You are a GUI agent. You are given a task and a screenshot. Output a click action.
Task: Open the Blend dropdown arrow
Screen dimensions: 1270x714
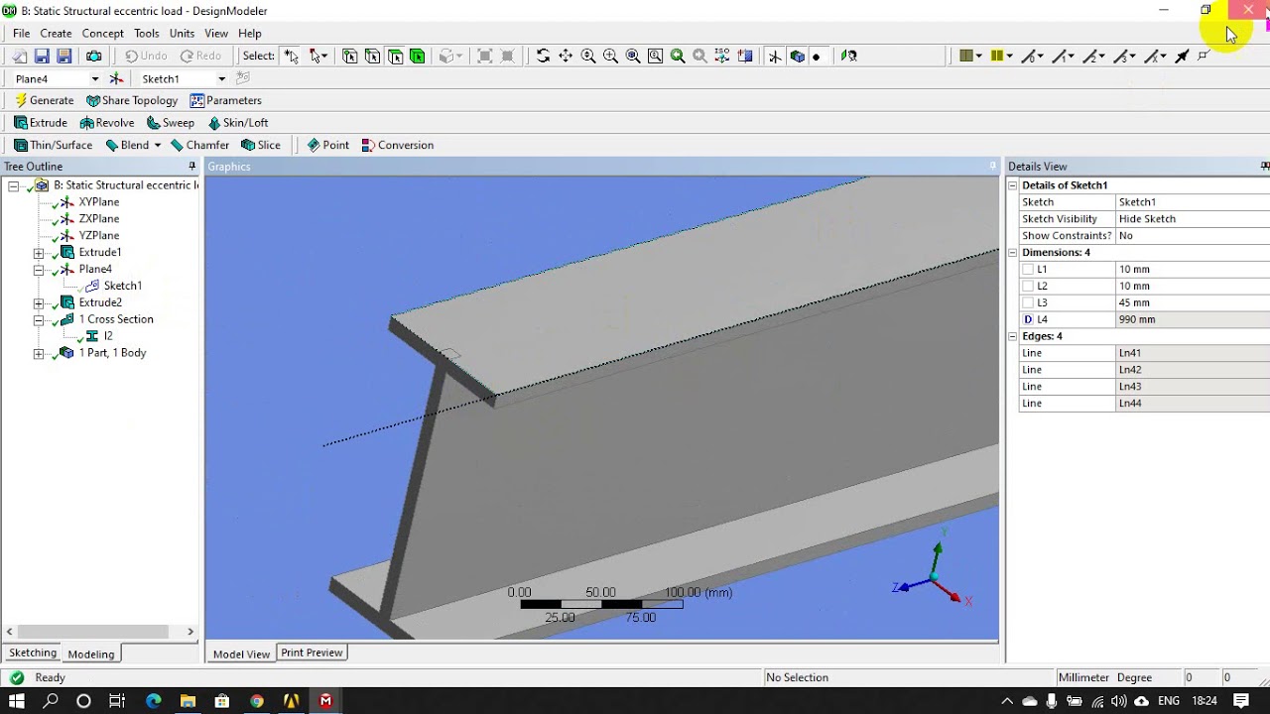157,145
